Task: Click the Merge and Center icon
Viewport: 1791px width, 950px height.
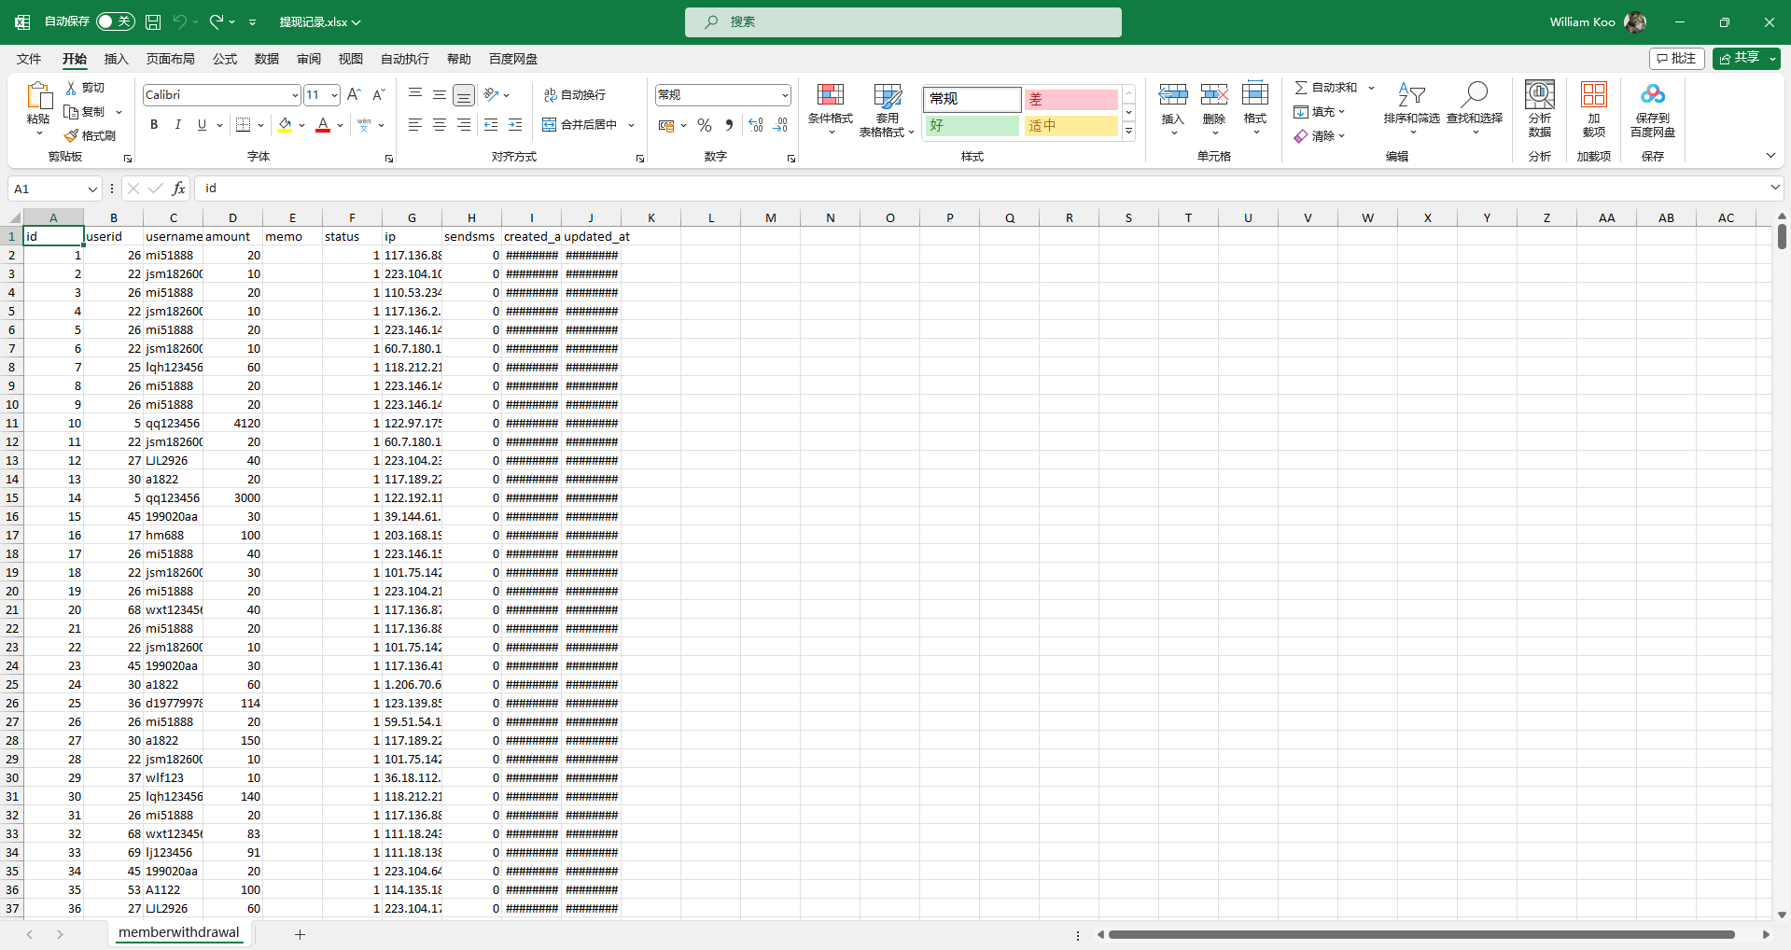Action: pyautogui.click(x=550, y=125)
